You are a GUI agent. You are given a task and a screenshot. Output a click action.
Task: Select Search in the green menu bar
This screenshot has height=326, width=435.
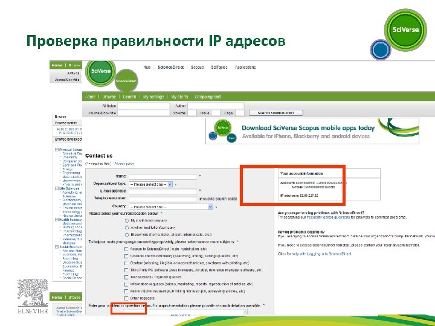(129, 97)
